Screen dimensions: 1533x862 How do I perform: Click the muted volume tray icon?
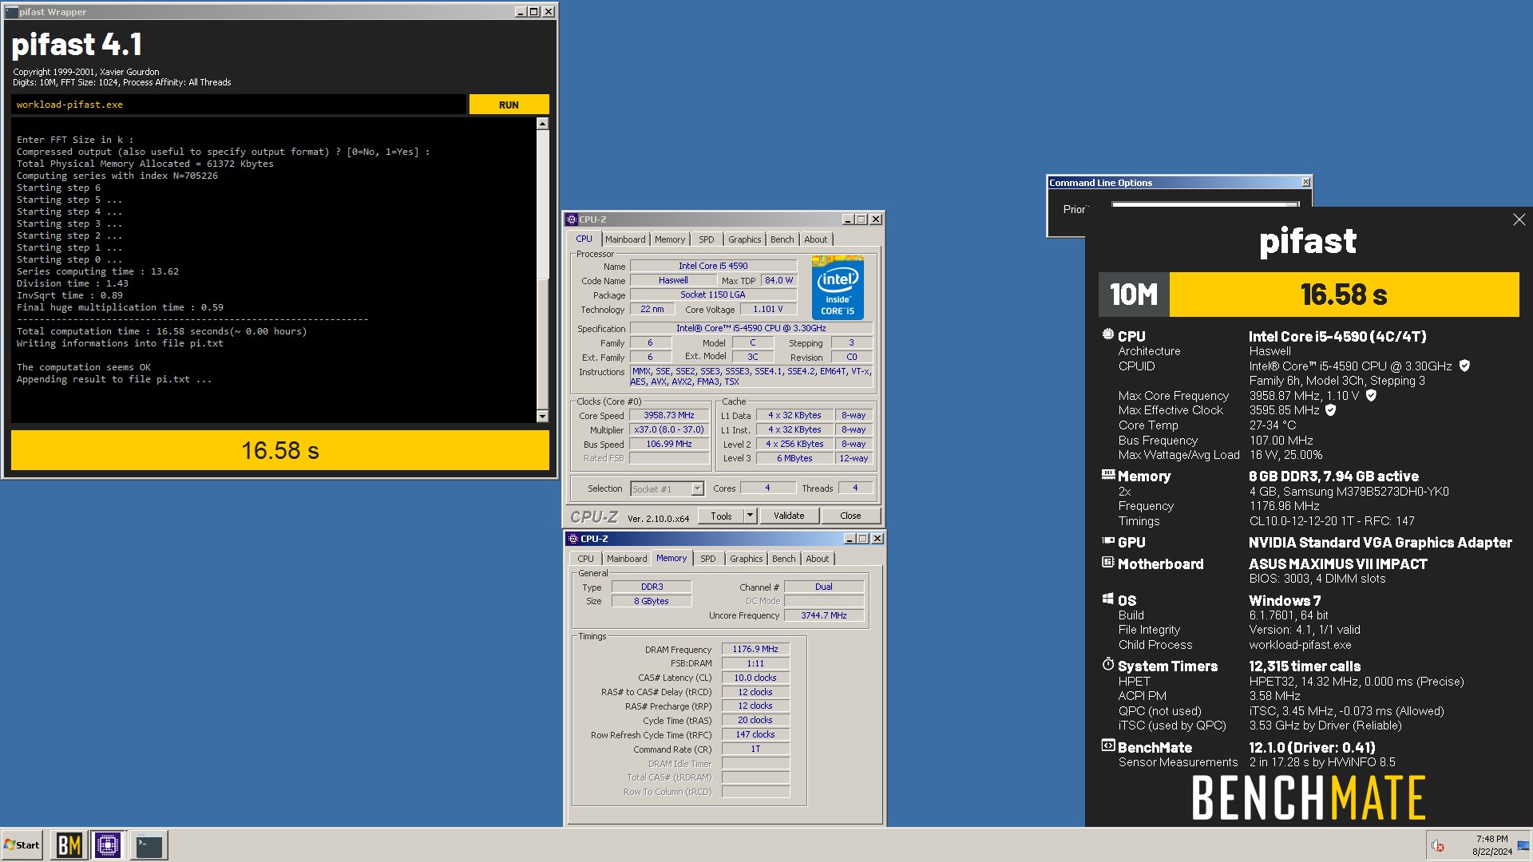tap(1438, 846)
